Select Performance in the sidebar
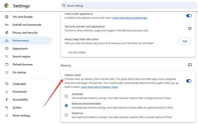 pos(26,41)
